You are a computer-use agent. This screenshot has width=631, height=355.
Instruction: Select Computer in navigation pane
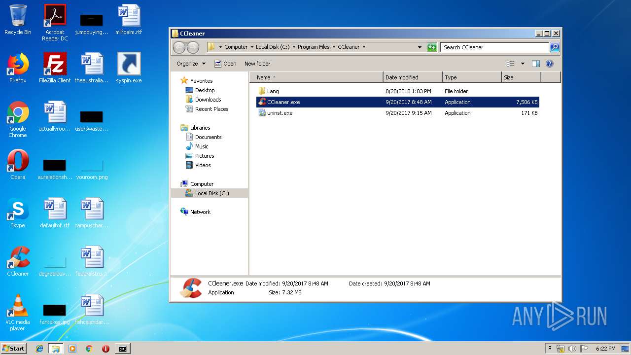click(202, 184)
